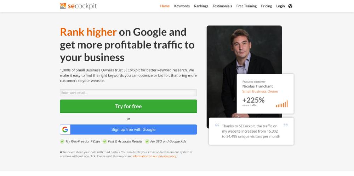The width and height of the screenshot is (354, 176).
Task: Open the Keywords menu item
Action: point(182,6)
